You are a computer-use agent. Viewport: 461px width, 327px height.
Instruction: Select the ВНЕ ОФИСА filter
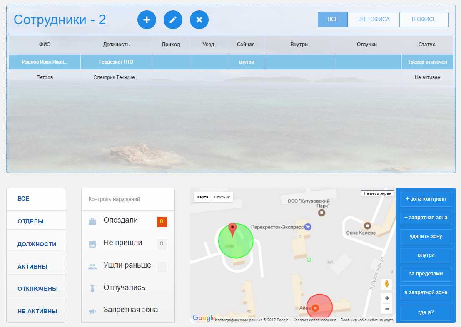pyautogui.click(x=373, y=20)
